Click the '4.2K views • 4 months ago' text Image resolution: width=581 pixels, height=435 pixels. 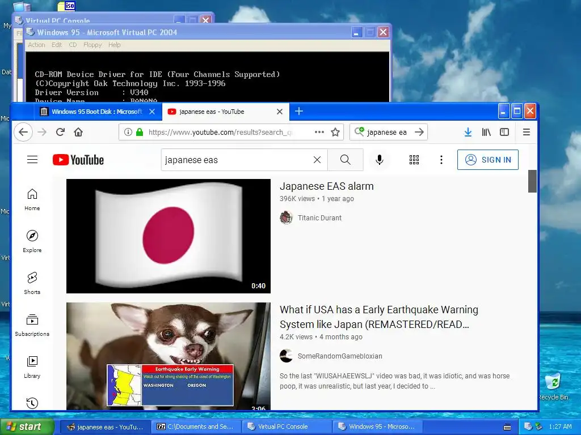(321, 337)
